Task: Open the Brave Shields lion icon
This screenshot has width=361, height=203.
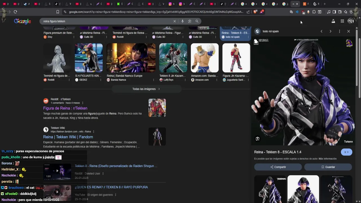Action: pyautogui.click(x=255, y=12)
